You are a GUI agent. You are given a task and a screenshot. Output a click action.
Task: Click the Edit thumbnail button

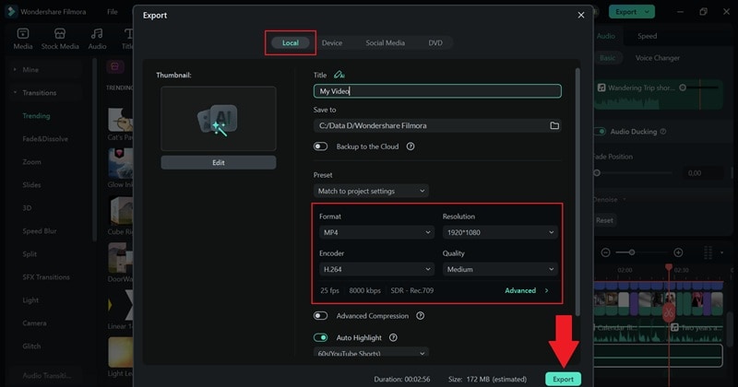tap(219, 162)
